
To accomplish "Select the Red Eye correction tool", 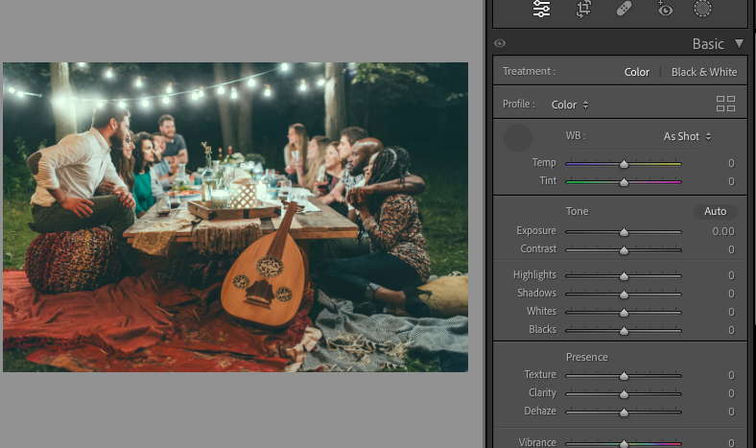I will tap(665, 10).
